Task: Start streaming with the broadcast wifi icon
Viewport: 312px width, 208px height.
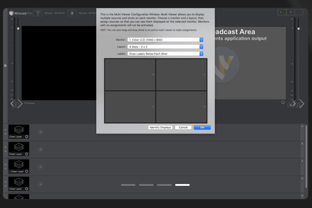Action: [x=38, y=13]
